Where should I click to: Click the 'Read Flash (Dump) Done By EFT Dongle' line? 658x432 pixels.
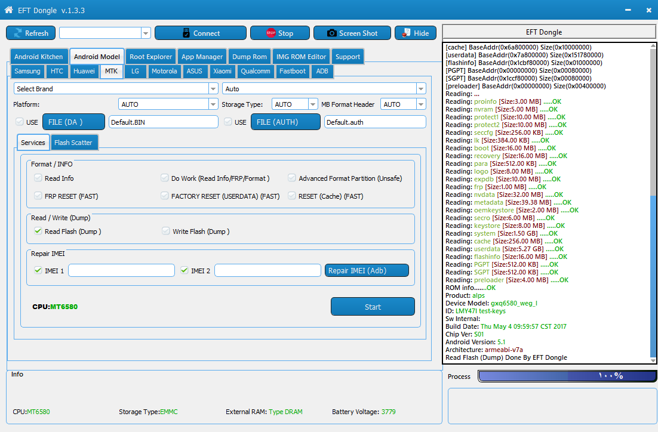(506, 357)
